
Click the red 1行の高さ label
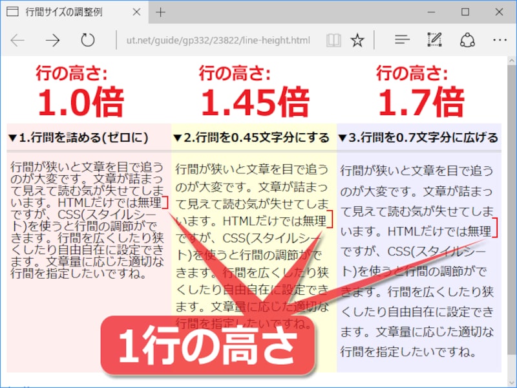[210, 347]
